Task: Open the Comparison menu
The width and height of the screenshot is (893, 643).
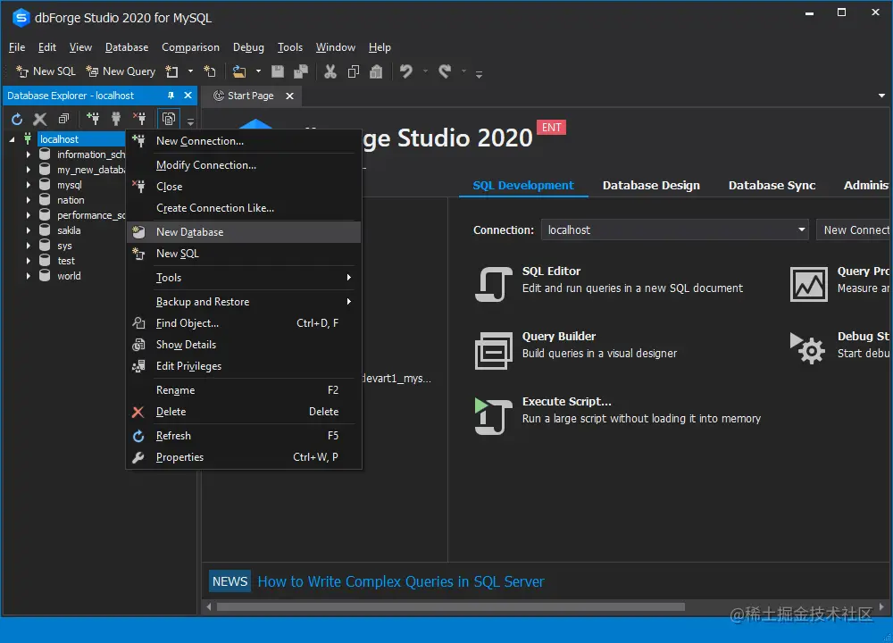Action: click(190, 46)
